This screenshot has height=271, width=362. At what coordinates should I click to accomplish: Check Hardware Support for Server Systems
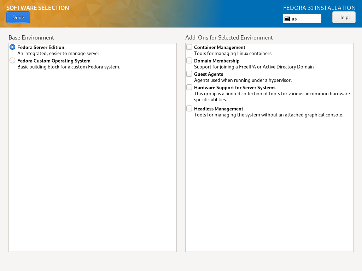tap(189, 87)
